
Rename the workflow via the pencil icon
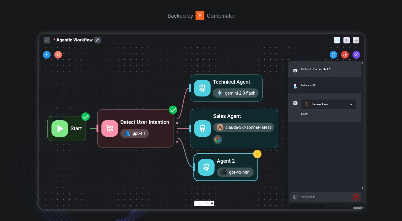tap(97, 40)
